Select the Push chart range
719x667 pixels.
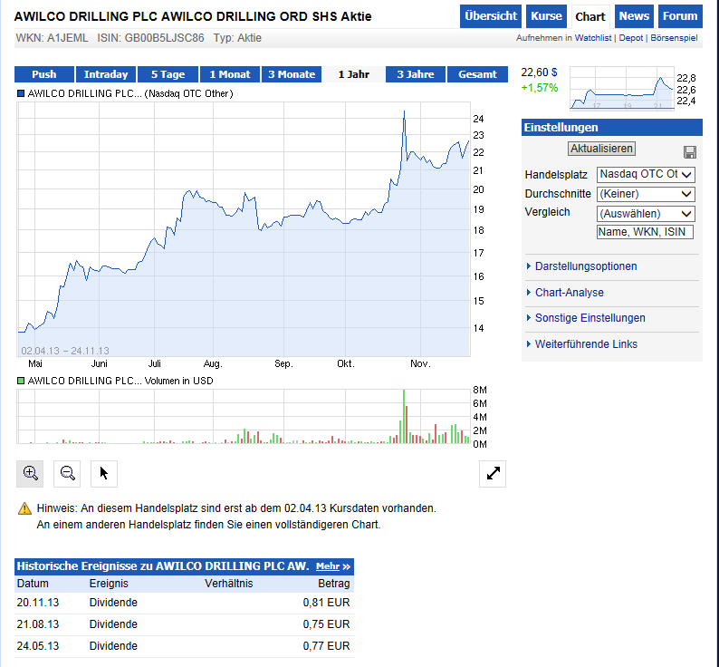(44, 74)
